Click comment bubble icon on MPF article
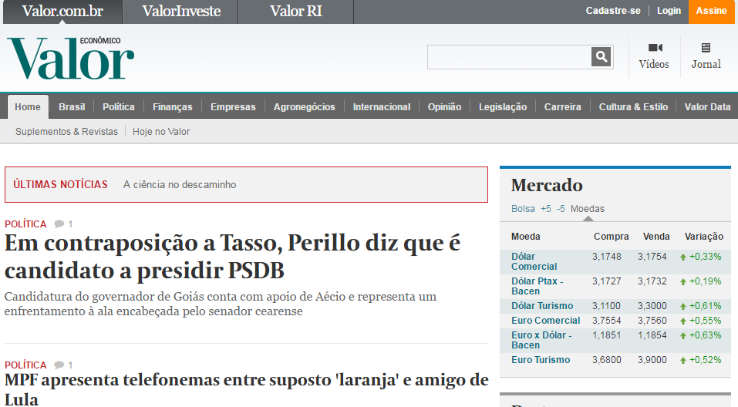 tap(59, 365)
